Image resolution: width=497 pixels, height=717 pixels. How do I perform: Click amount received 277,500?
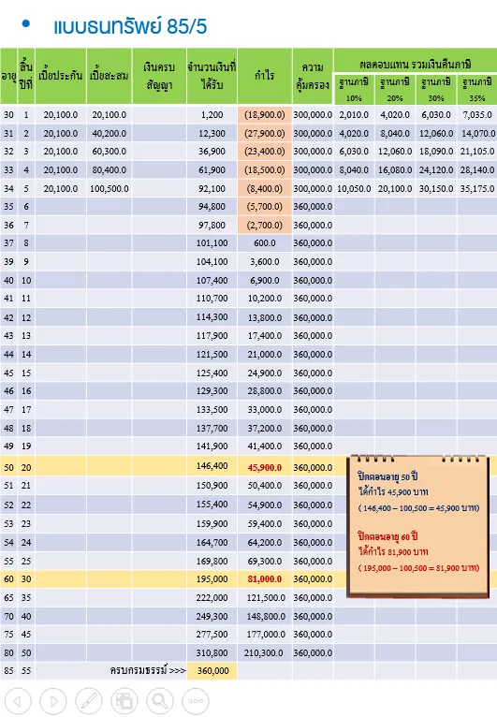pos(212,635)
